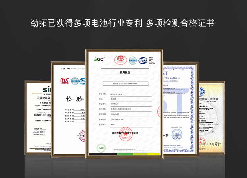Click the green sira logo on left certificate
Screen dimensions: 247x178
47,90
